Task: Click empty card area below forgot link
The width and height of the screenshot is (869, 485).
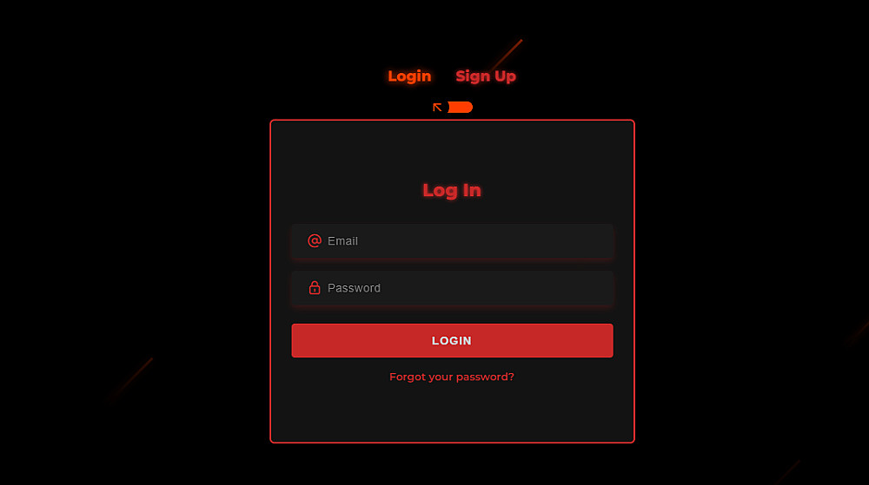Action: [x=452, y=412]
